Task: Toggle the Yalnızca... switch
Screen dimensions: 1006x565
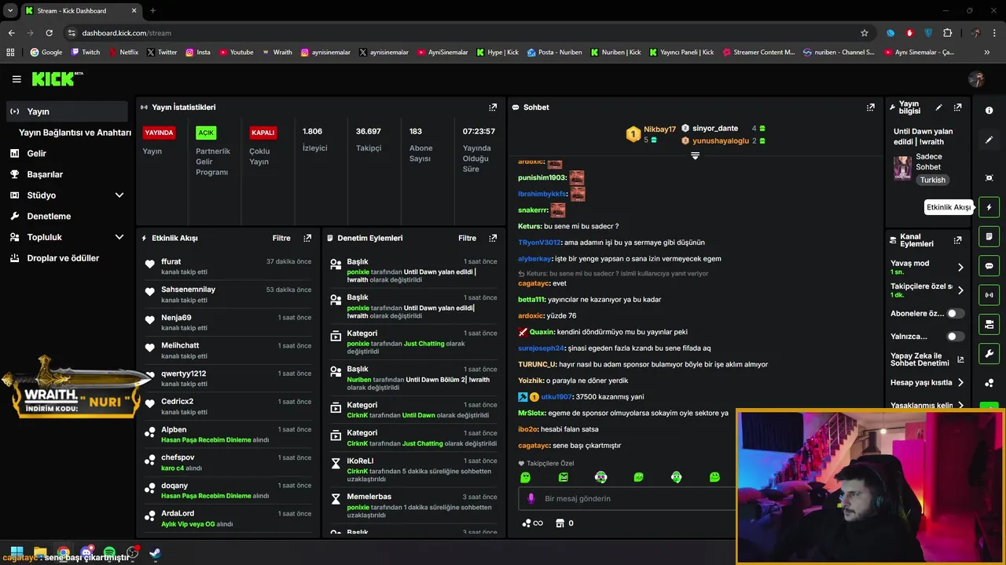Action: pyautogui.click(x=955, y=337)
